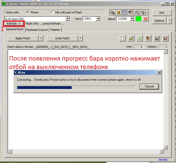Open tools set 2 hammer icon
The height and width of the screenshot is (163, 176).
pyautogui.click(x=142, y=12)
